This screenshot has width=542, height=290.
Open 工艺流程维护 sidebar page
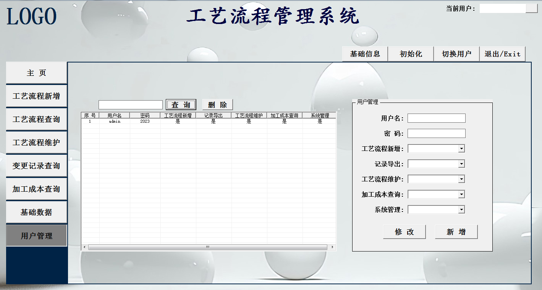pos(36,143)
